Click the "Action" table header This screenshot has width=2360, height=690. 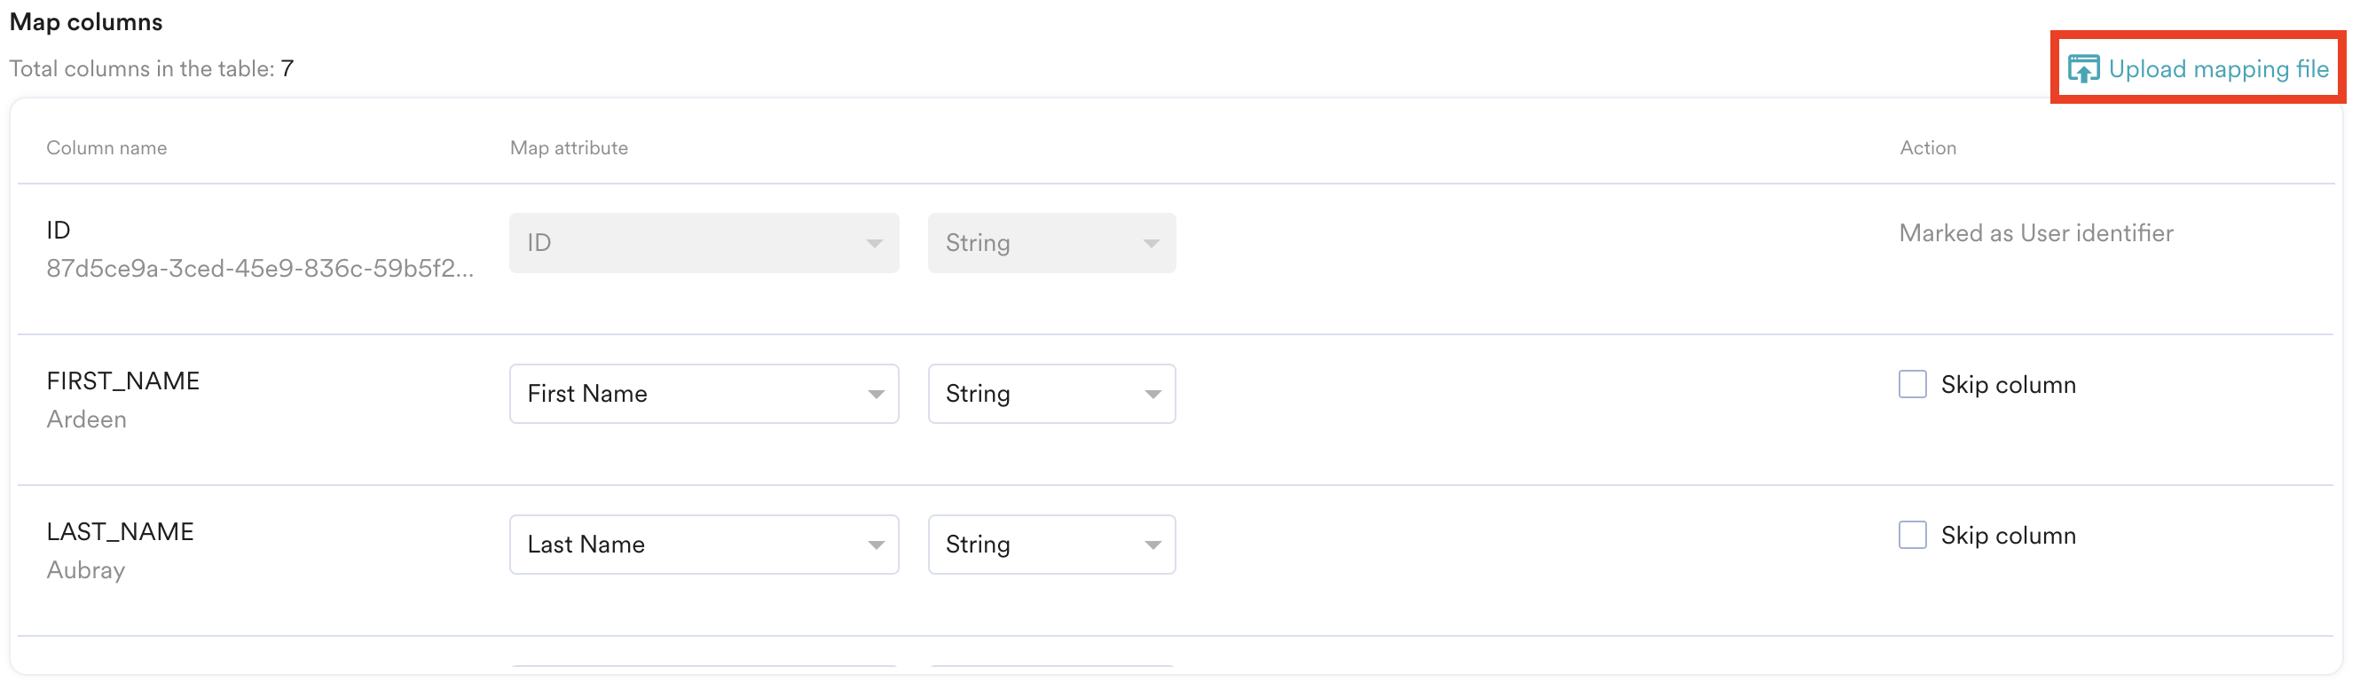[x=1927, y=147]
